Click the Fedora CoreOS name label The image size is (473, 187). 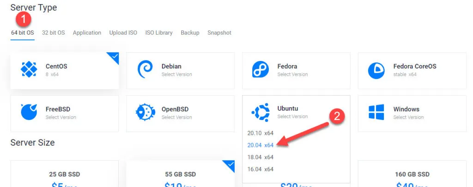coord(415,66)
